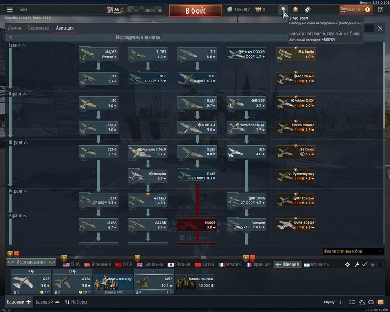
Task: Open the settings gear icon near nations
Action: click(x=347, y=264)
